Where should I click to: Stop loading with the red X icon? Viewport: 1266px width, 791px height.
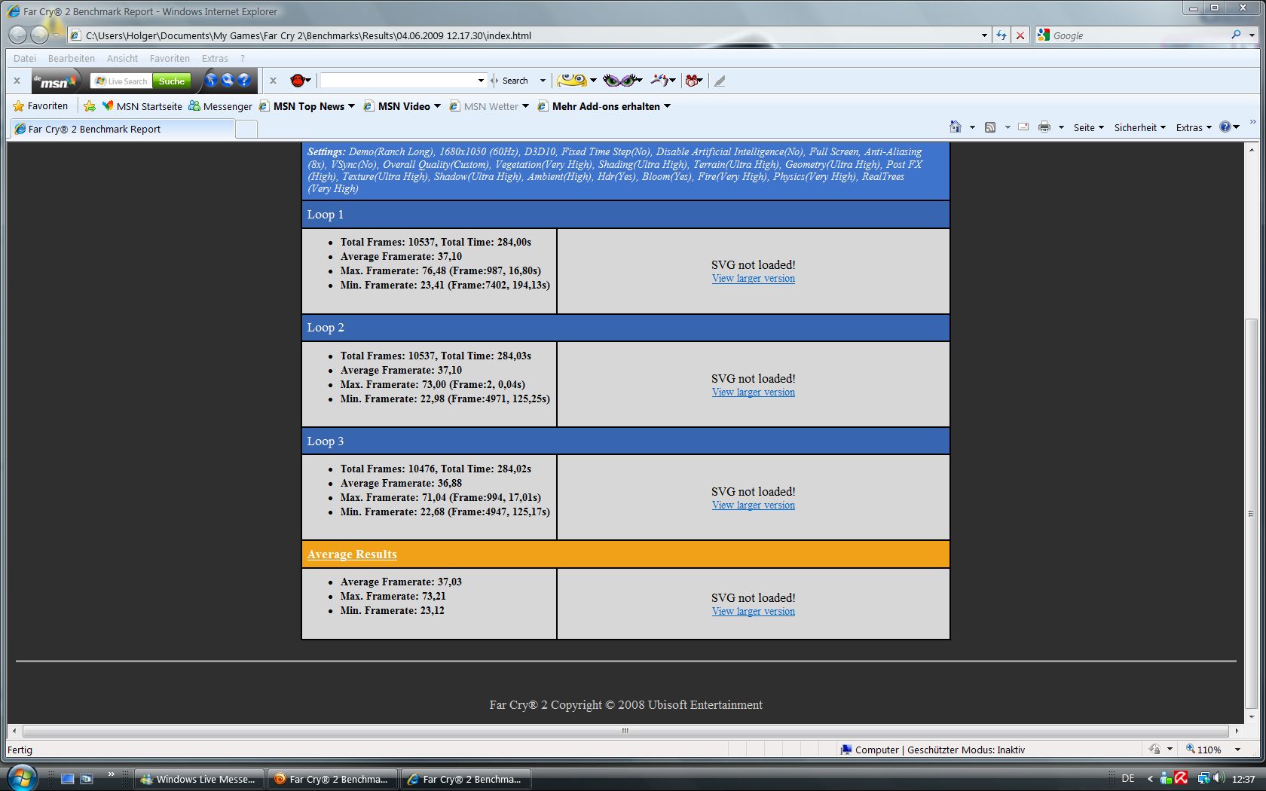pyautogui.click(x=1020, y=35)
